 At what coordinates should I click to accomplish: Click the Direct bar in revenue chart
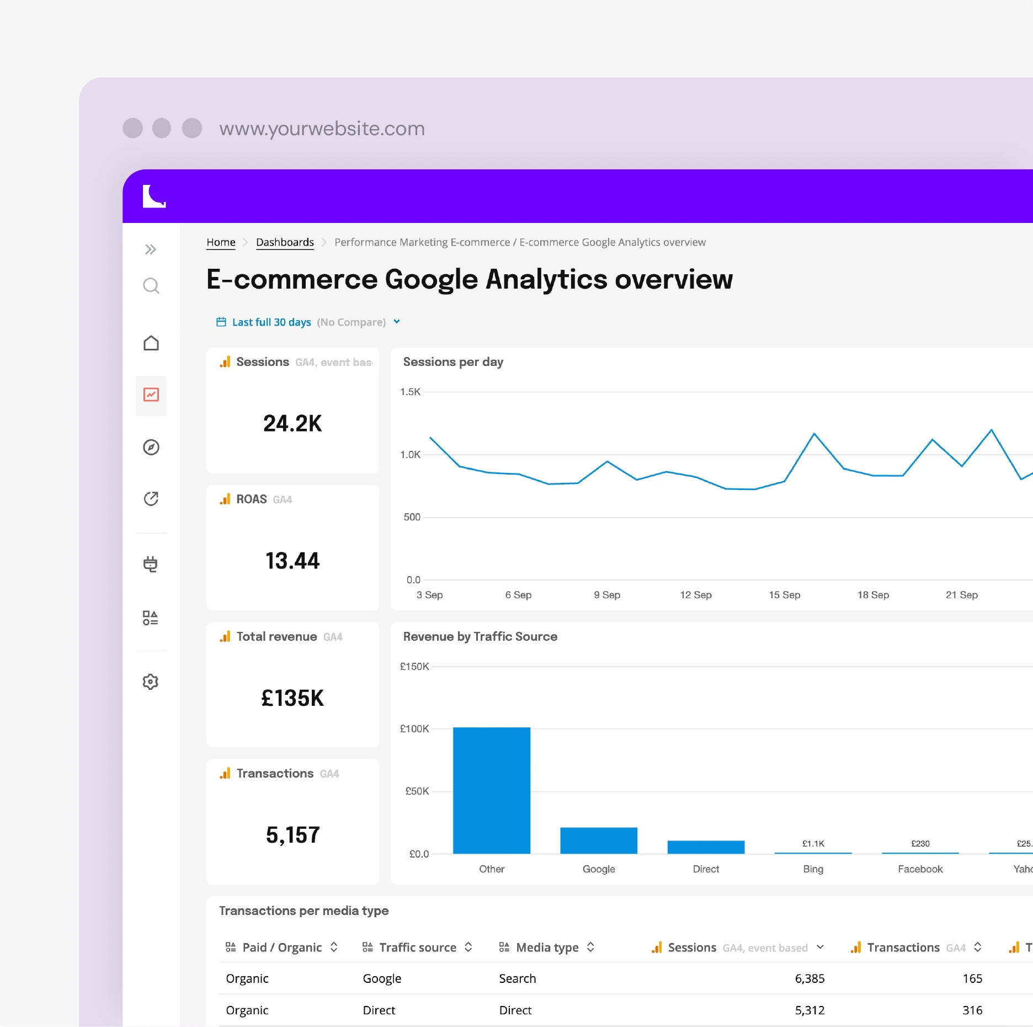tap(706, 847)
